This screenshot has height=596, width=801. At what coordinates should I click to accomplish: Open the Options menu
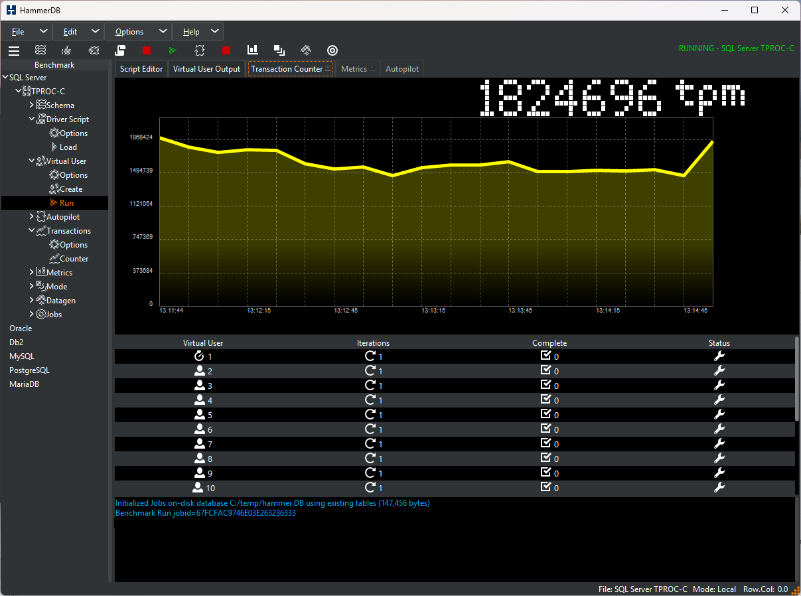(138, 31)
